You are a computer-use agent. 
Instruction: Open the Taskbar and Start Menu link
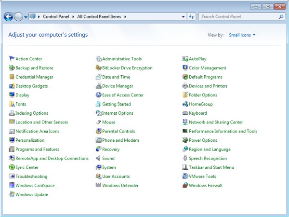[211, 167]
